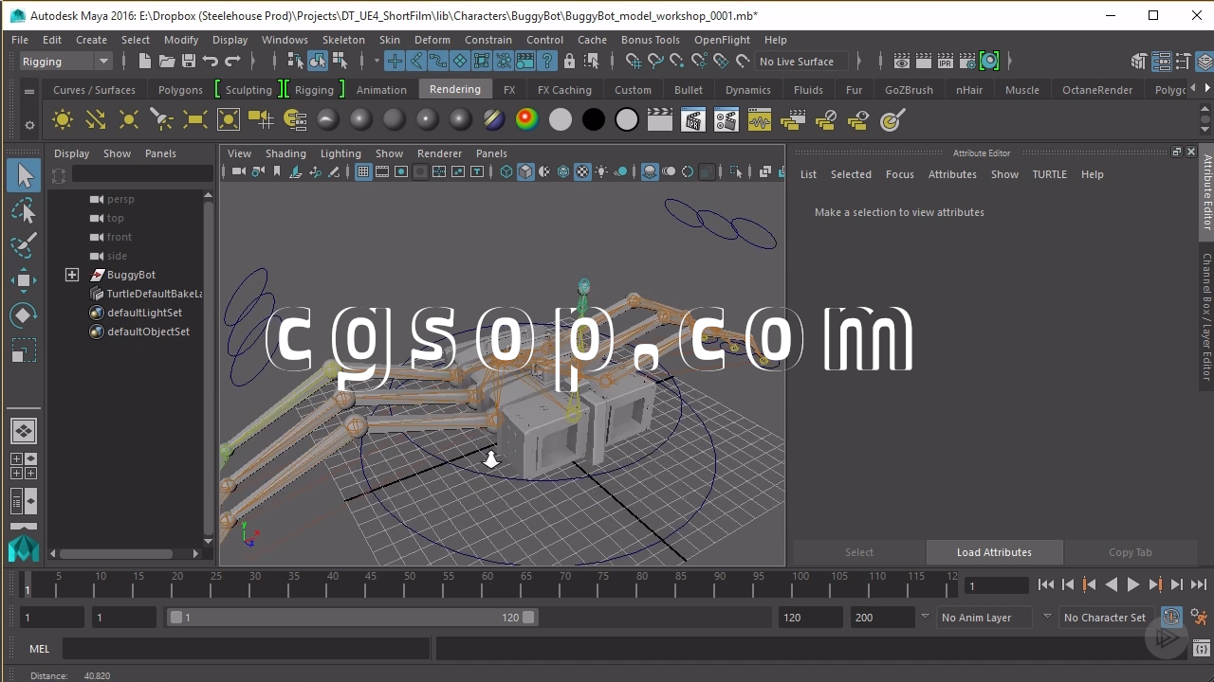Toggle the viewport film gate display
Screen dimensions: 1214x682
382,172
